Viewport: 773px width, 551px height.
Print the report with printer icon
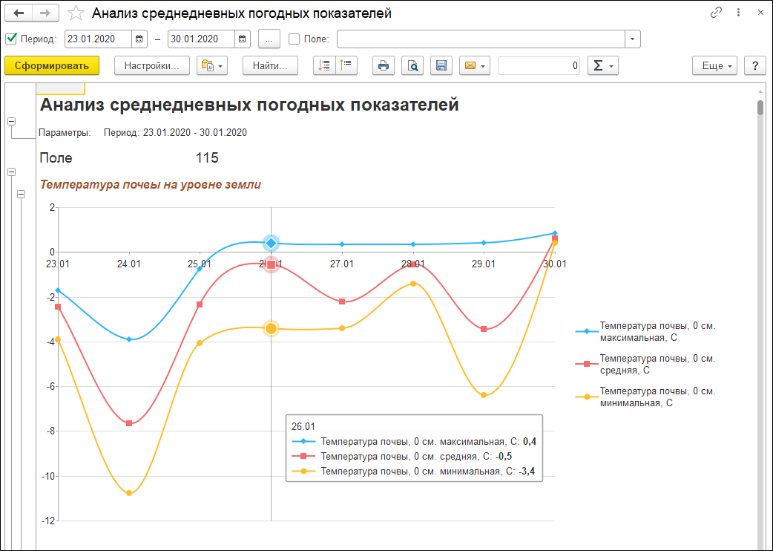tap(383, 65)
